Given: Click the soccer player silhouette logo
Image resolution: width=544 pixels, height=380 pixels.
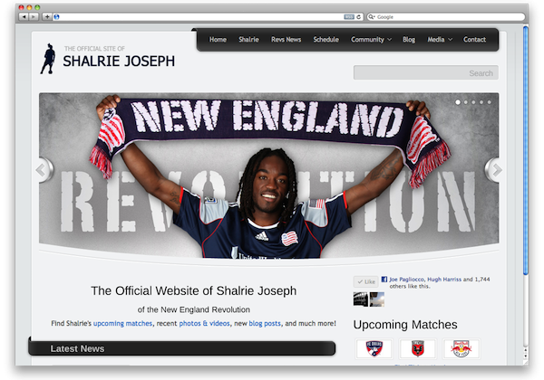Looking at the screenshot, I should pyautogui.click(x=48, y=59).
